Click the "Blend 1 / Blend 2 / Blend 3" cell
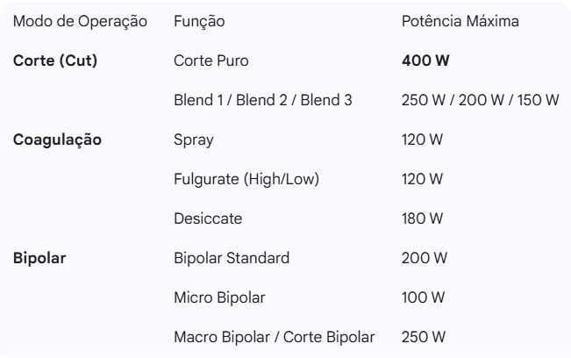Viewport: 571px width, 358px height. pyautogui.click(x=263, y=101)
